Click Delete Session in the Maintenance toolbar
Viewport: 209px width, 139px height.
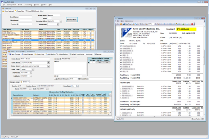pyautogui.click(x=62, y=54)
